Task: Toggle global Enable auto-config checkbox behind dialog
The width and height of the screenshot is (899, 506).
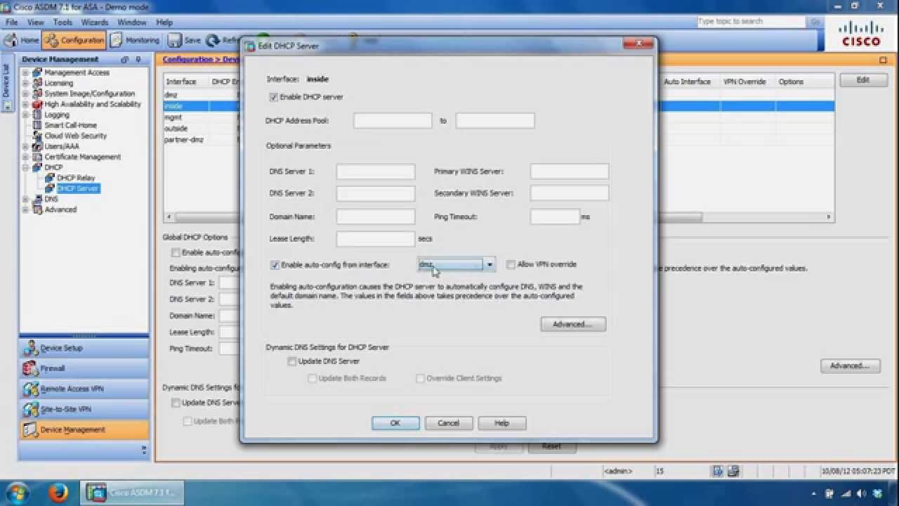Action: tap(176, 252)
